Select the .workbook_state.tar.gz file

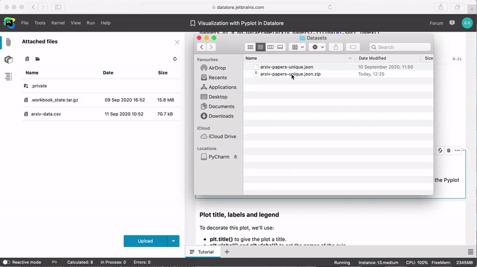pos(101,100)
